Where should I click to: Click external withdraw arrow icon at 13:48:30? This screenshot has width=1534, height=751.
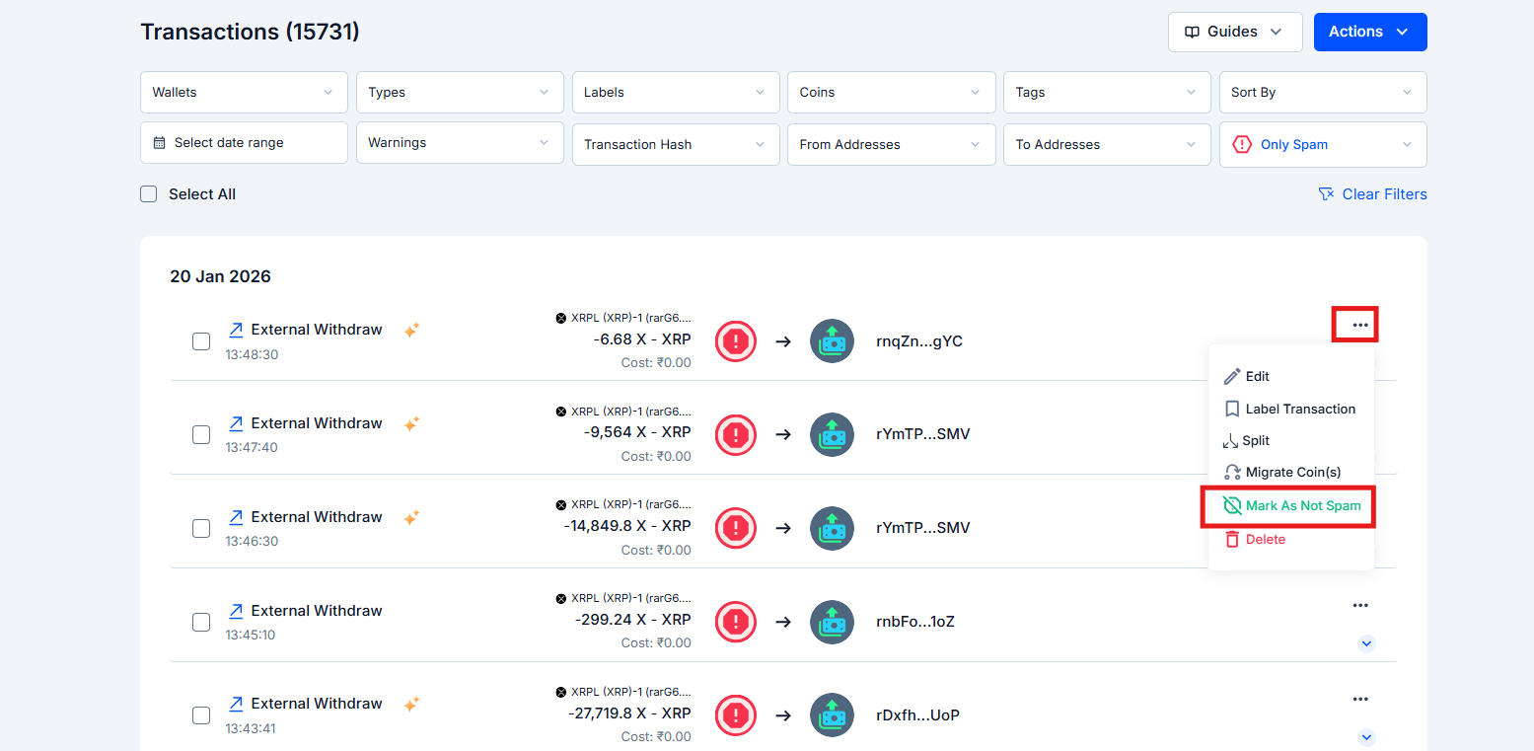[236, 330]
